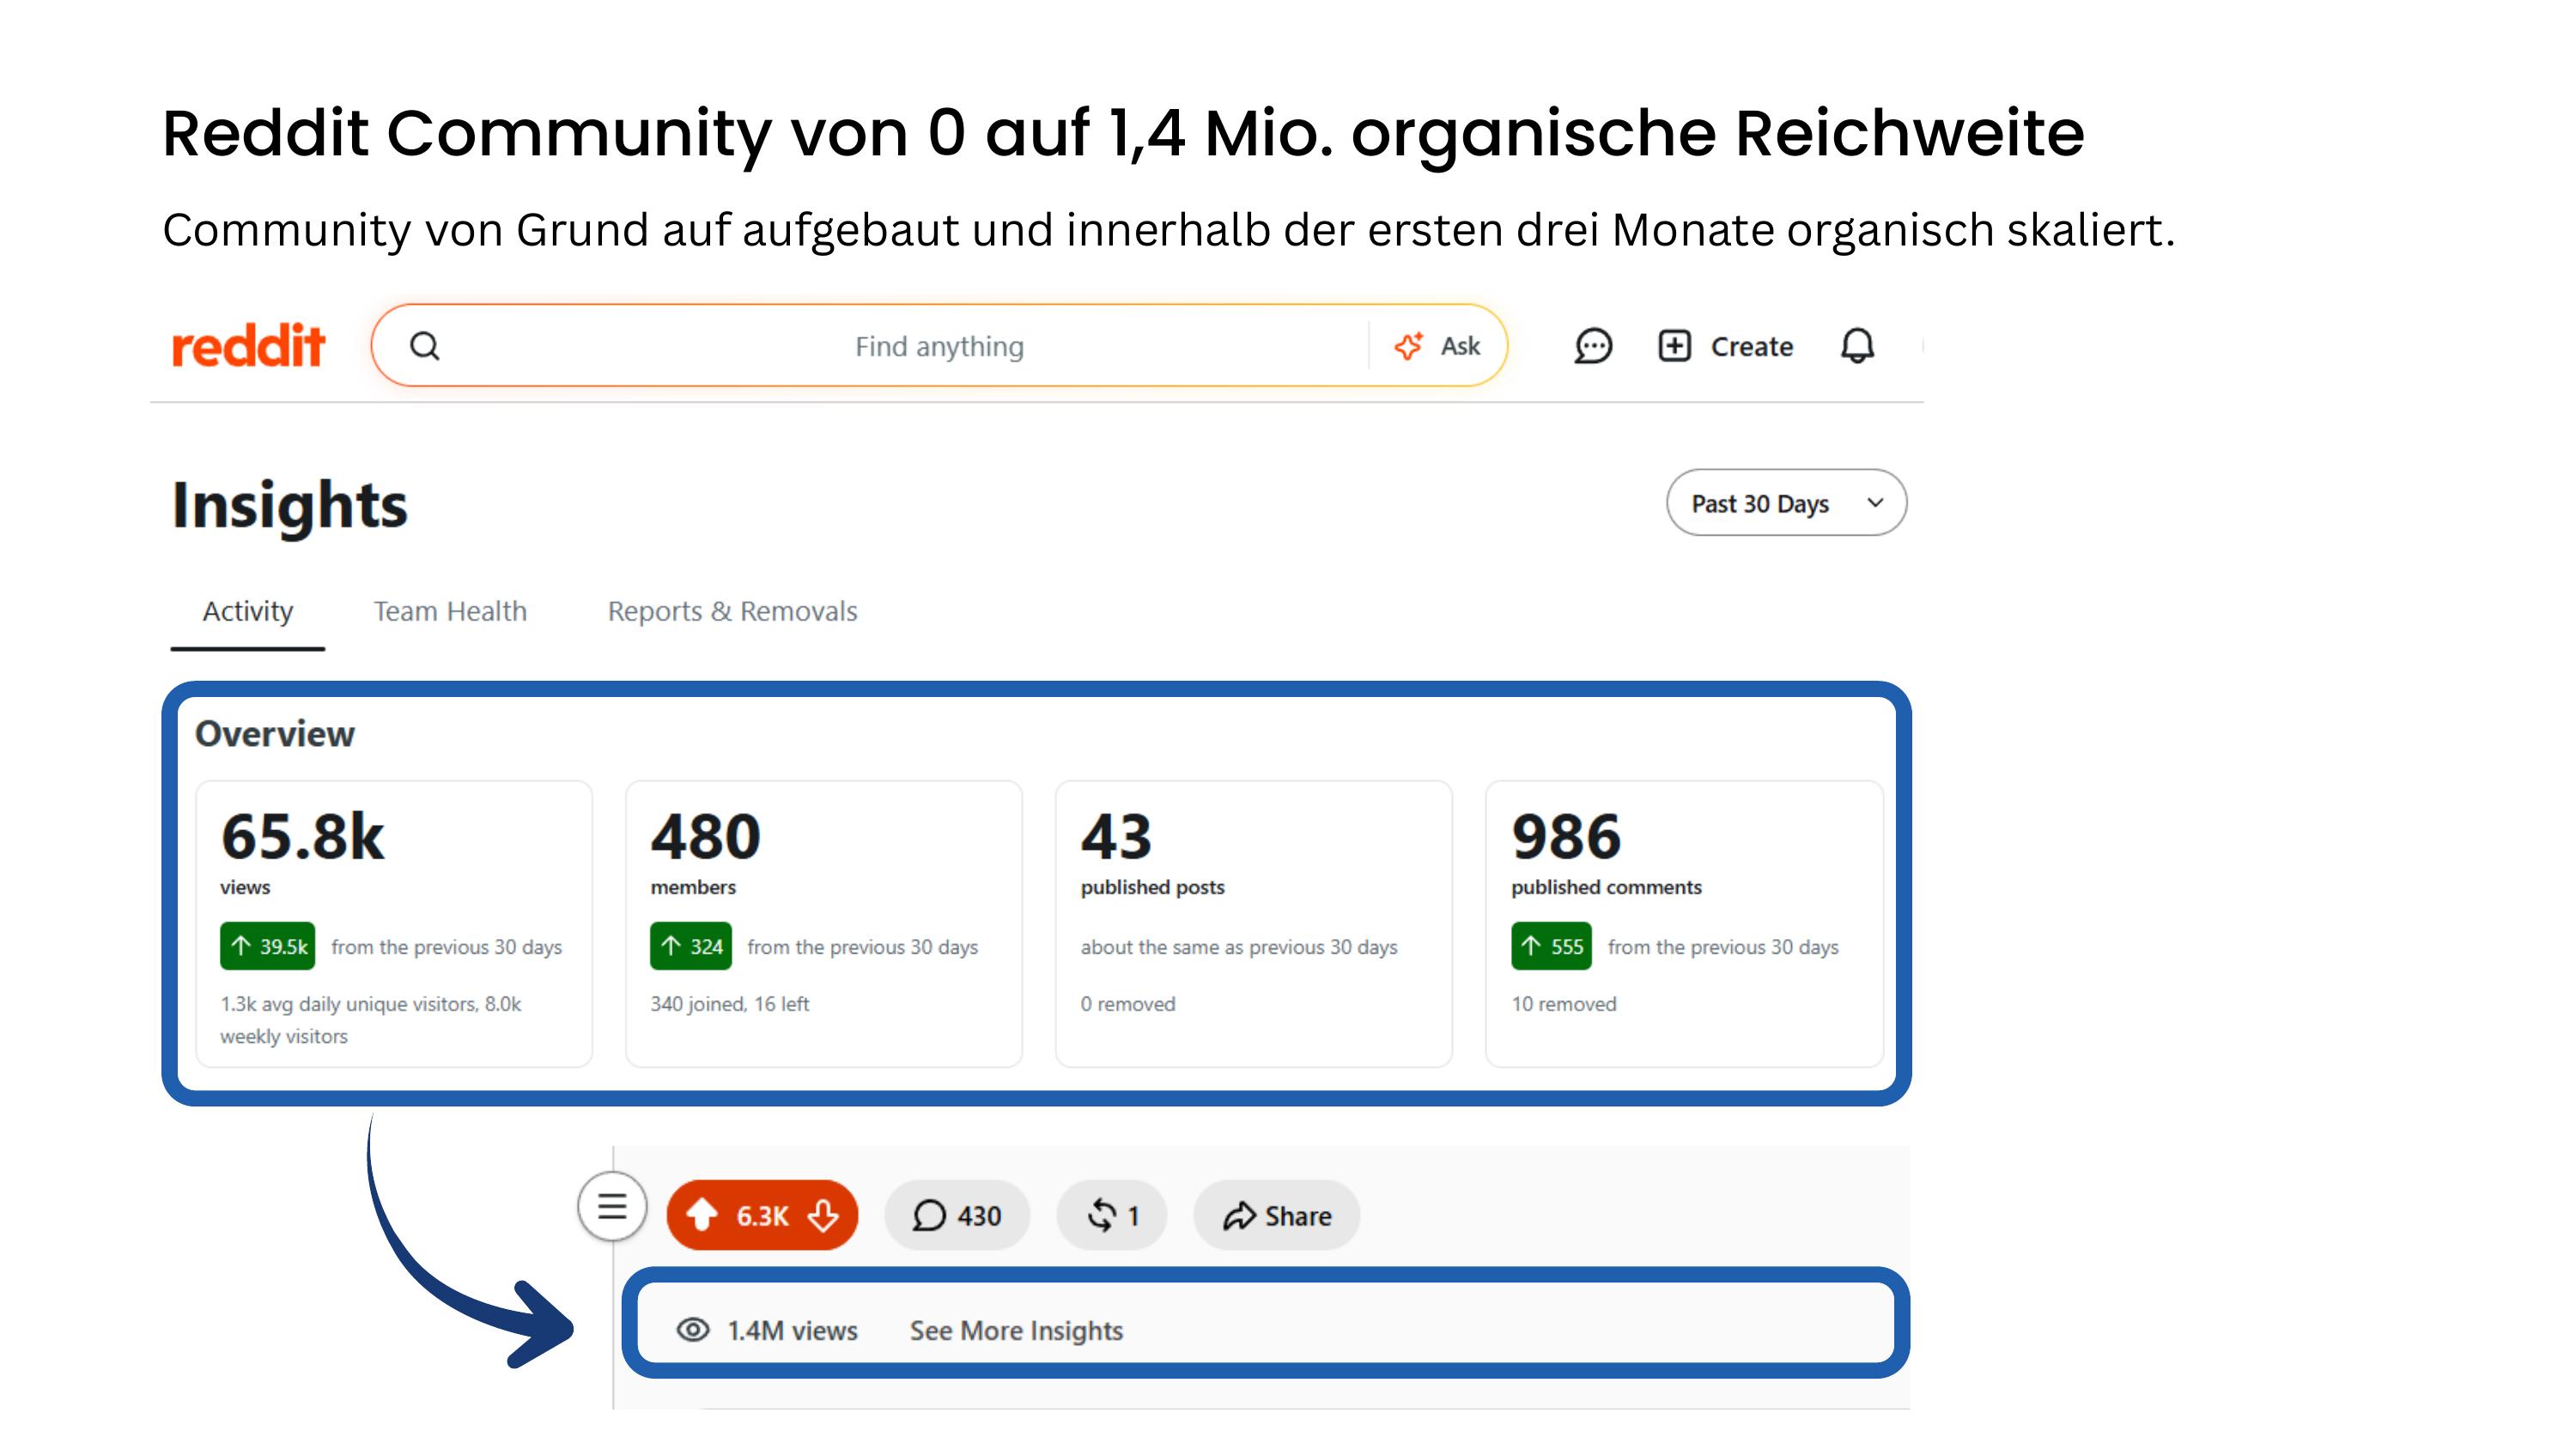2576x1449 pixels.
Task: Open the chat bubble icon
Action: (x=1593, y=346)
